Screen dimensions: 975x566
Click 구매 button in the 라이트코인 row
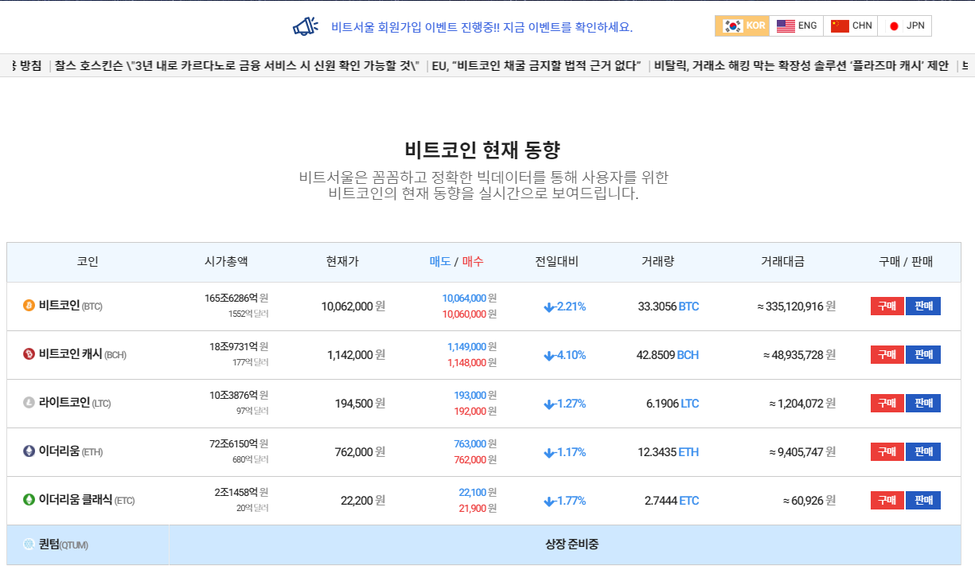point(887,404)
